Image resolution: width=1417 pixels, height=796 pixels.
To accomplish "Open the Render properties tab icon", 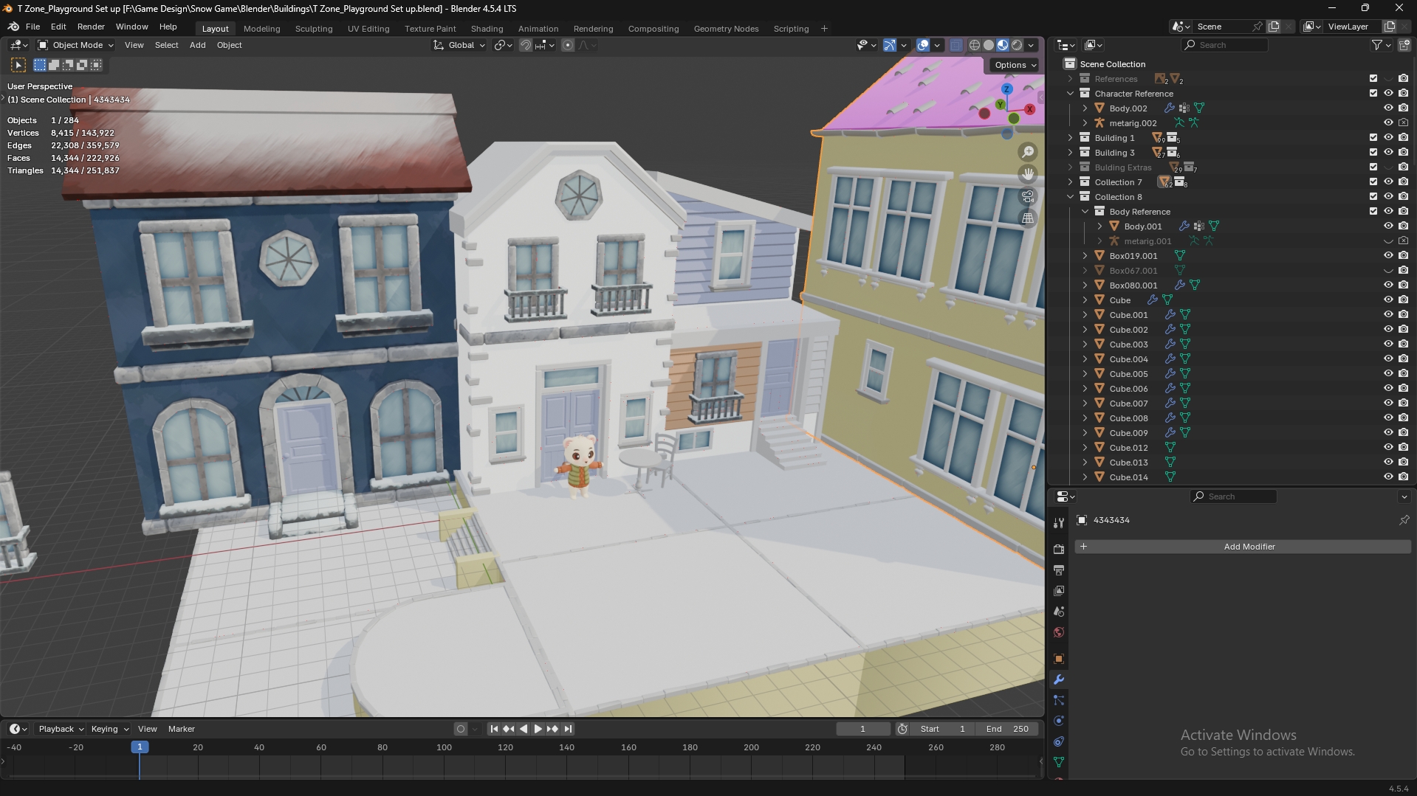I will (x=1058, y=550).
